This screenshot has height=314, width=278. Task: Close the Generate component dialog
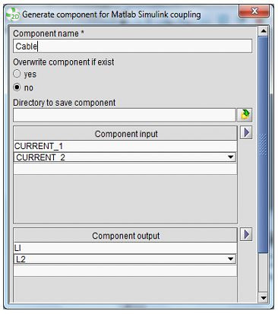[x=254, y=11]
